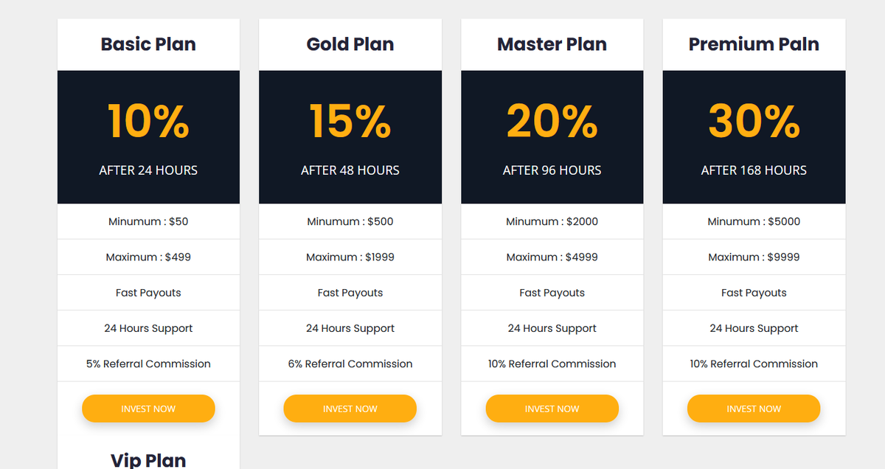885x469 pixels.
Task: Click Invest Now under Gold Plan
Action: (x=350, y=409)
